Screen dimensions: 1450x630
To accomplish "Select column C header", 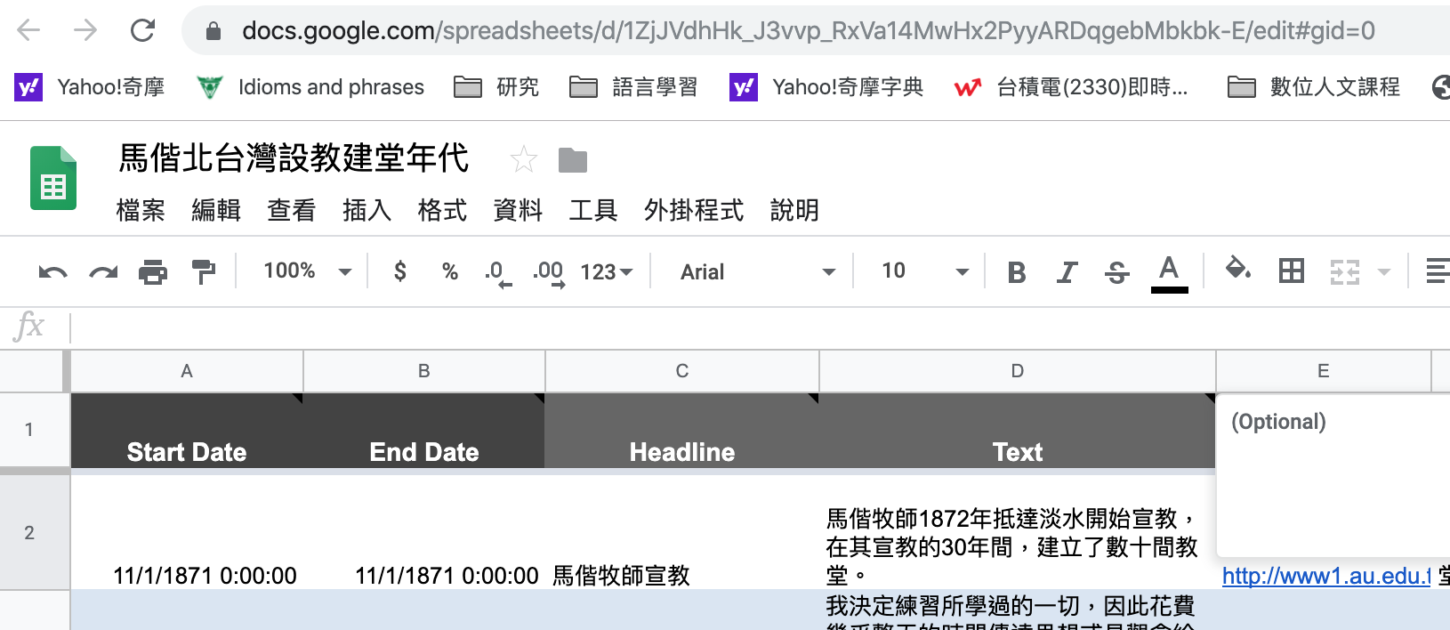I will pyautogui.click(x=682, y=371).
